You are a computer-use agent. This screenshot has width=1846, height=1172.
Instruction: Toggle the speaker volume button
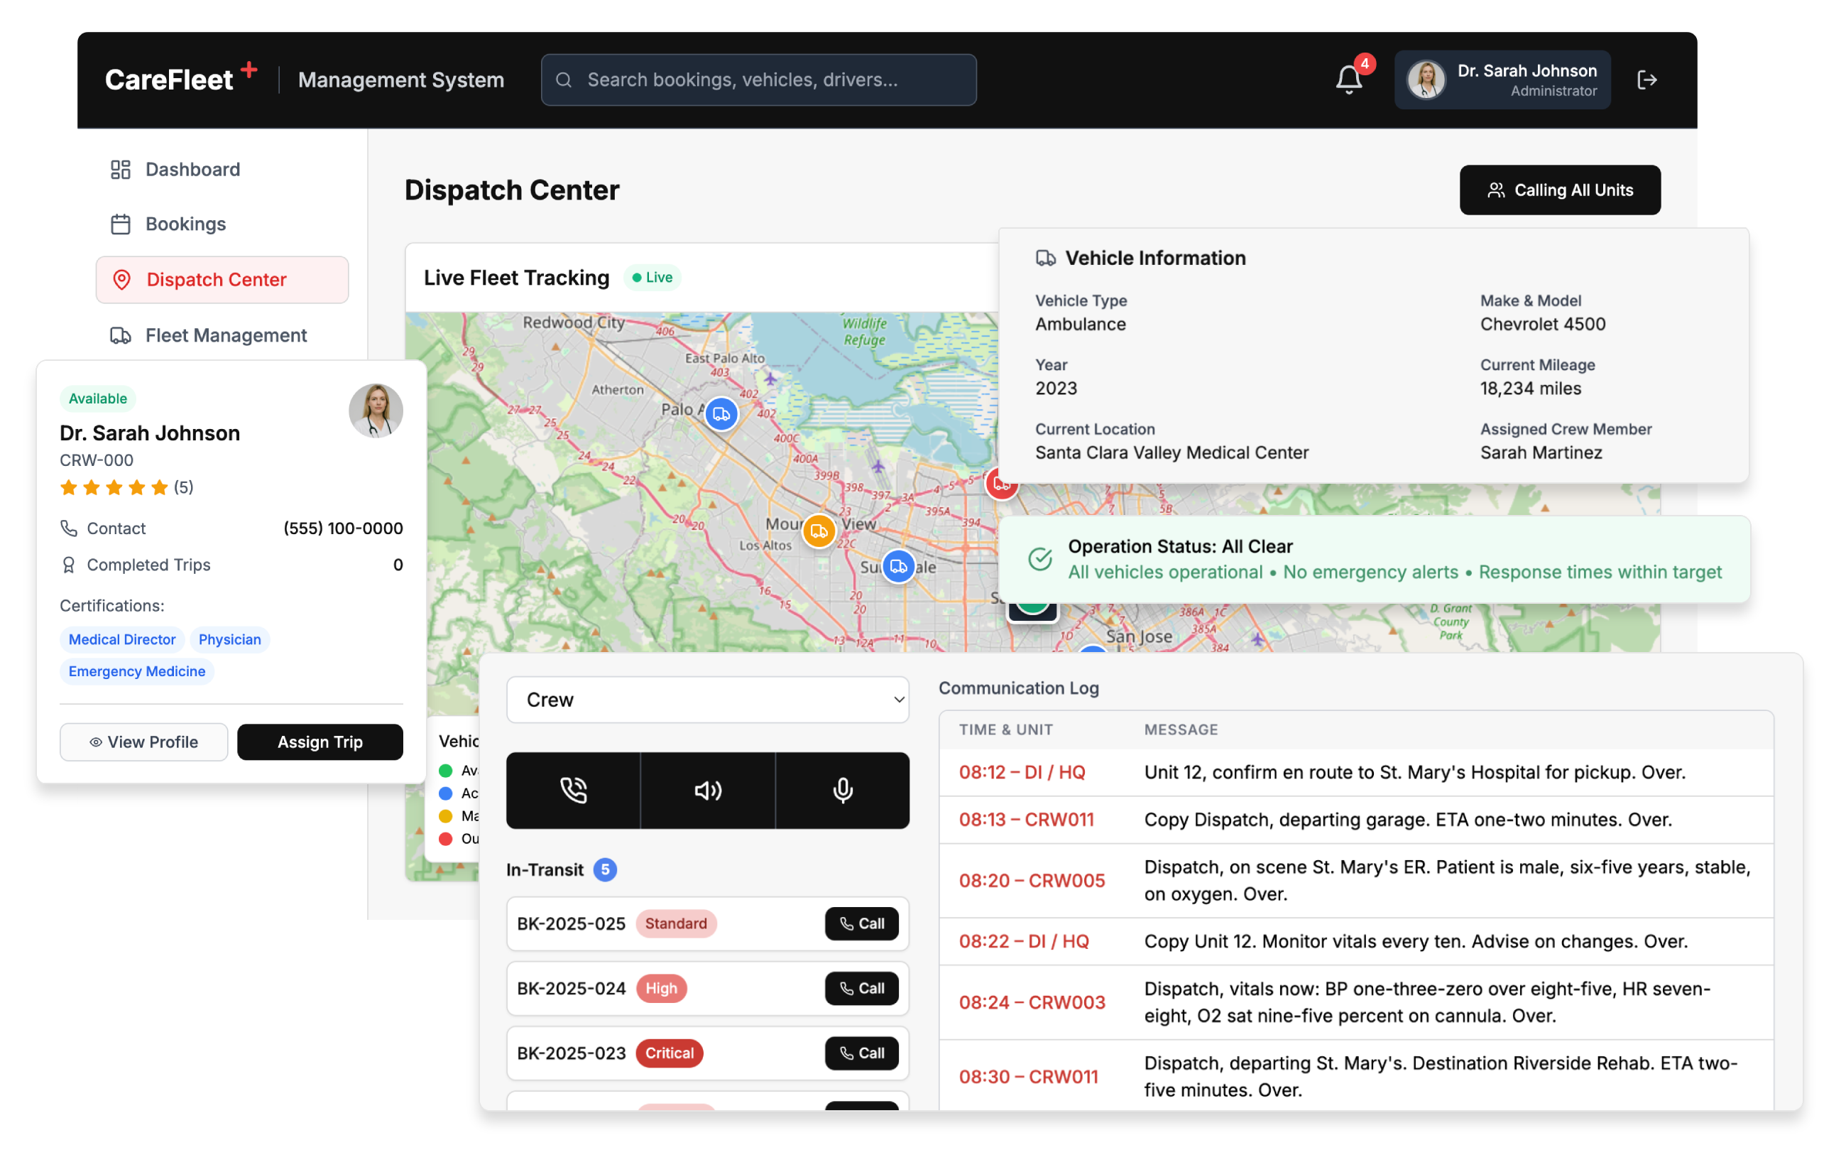click(x=708, y=790)
